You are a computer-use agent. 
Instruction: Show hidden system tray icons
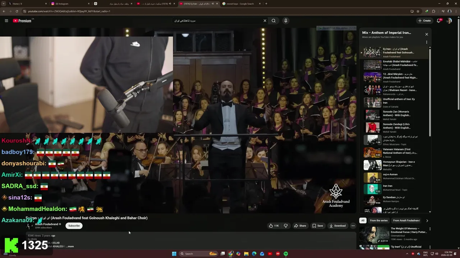[407, 254]
